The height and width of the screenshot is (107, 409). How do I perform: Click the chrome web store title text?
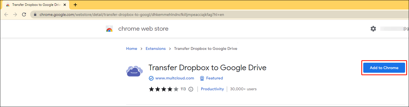[143, 29]
